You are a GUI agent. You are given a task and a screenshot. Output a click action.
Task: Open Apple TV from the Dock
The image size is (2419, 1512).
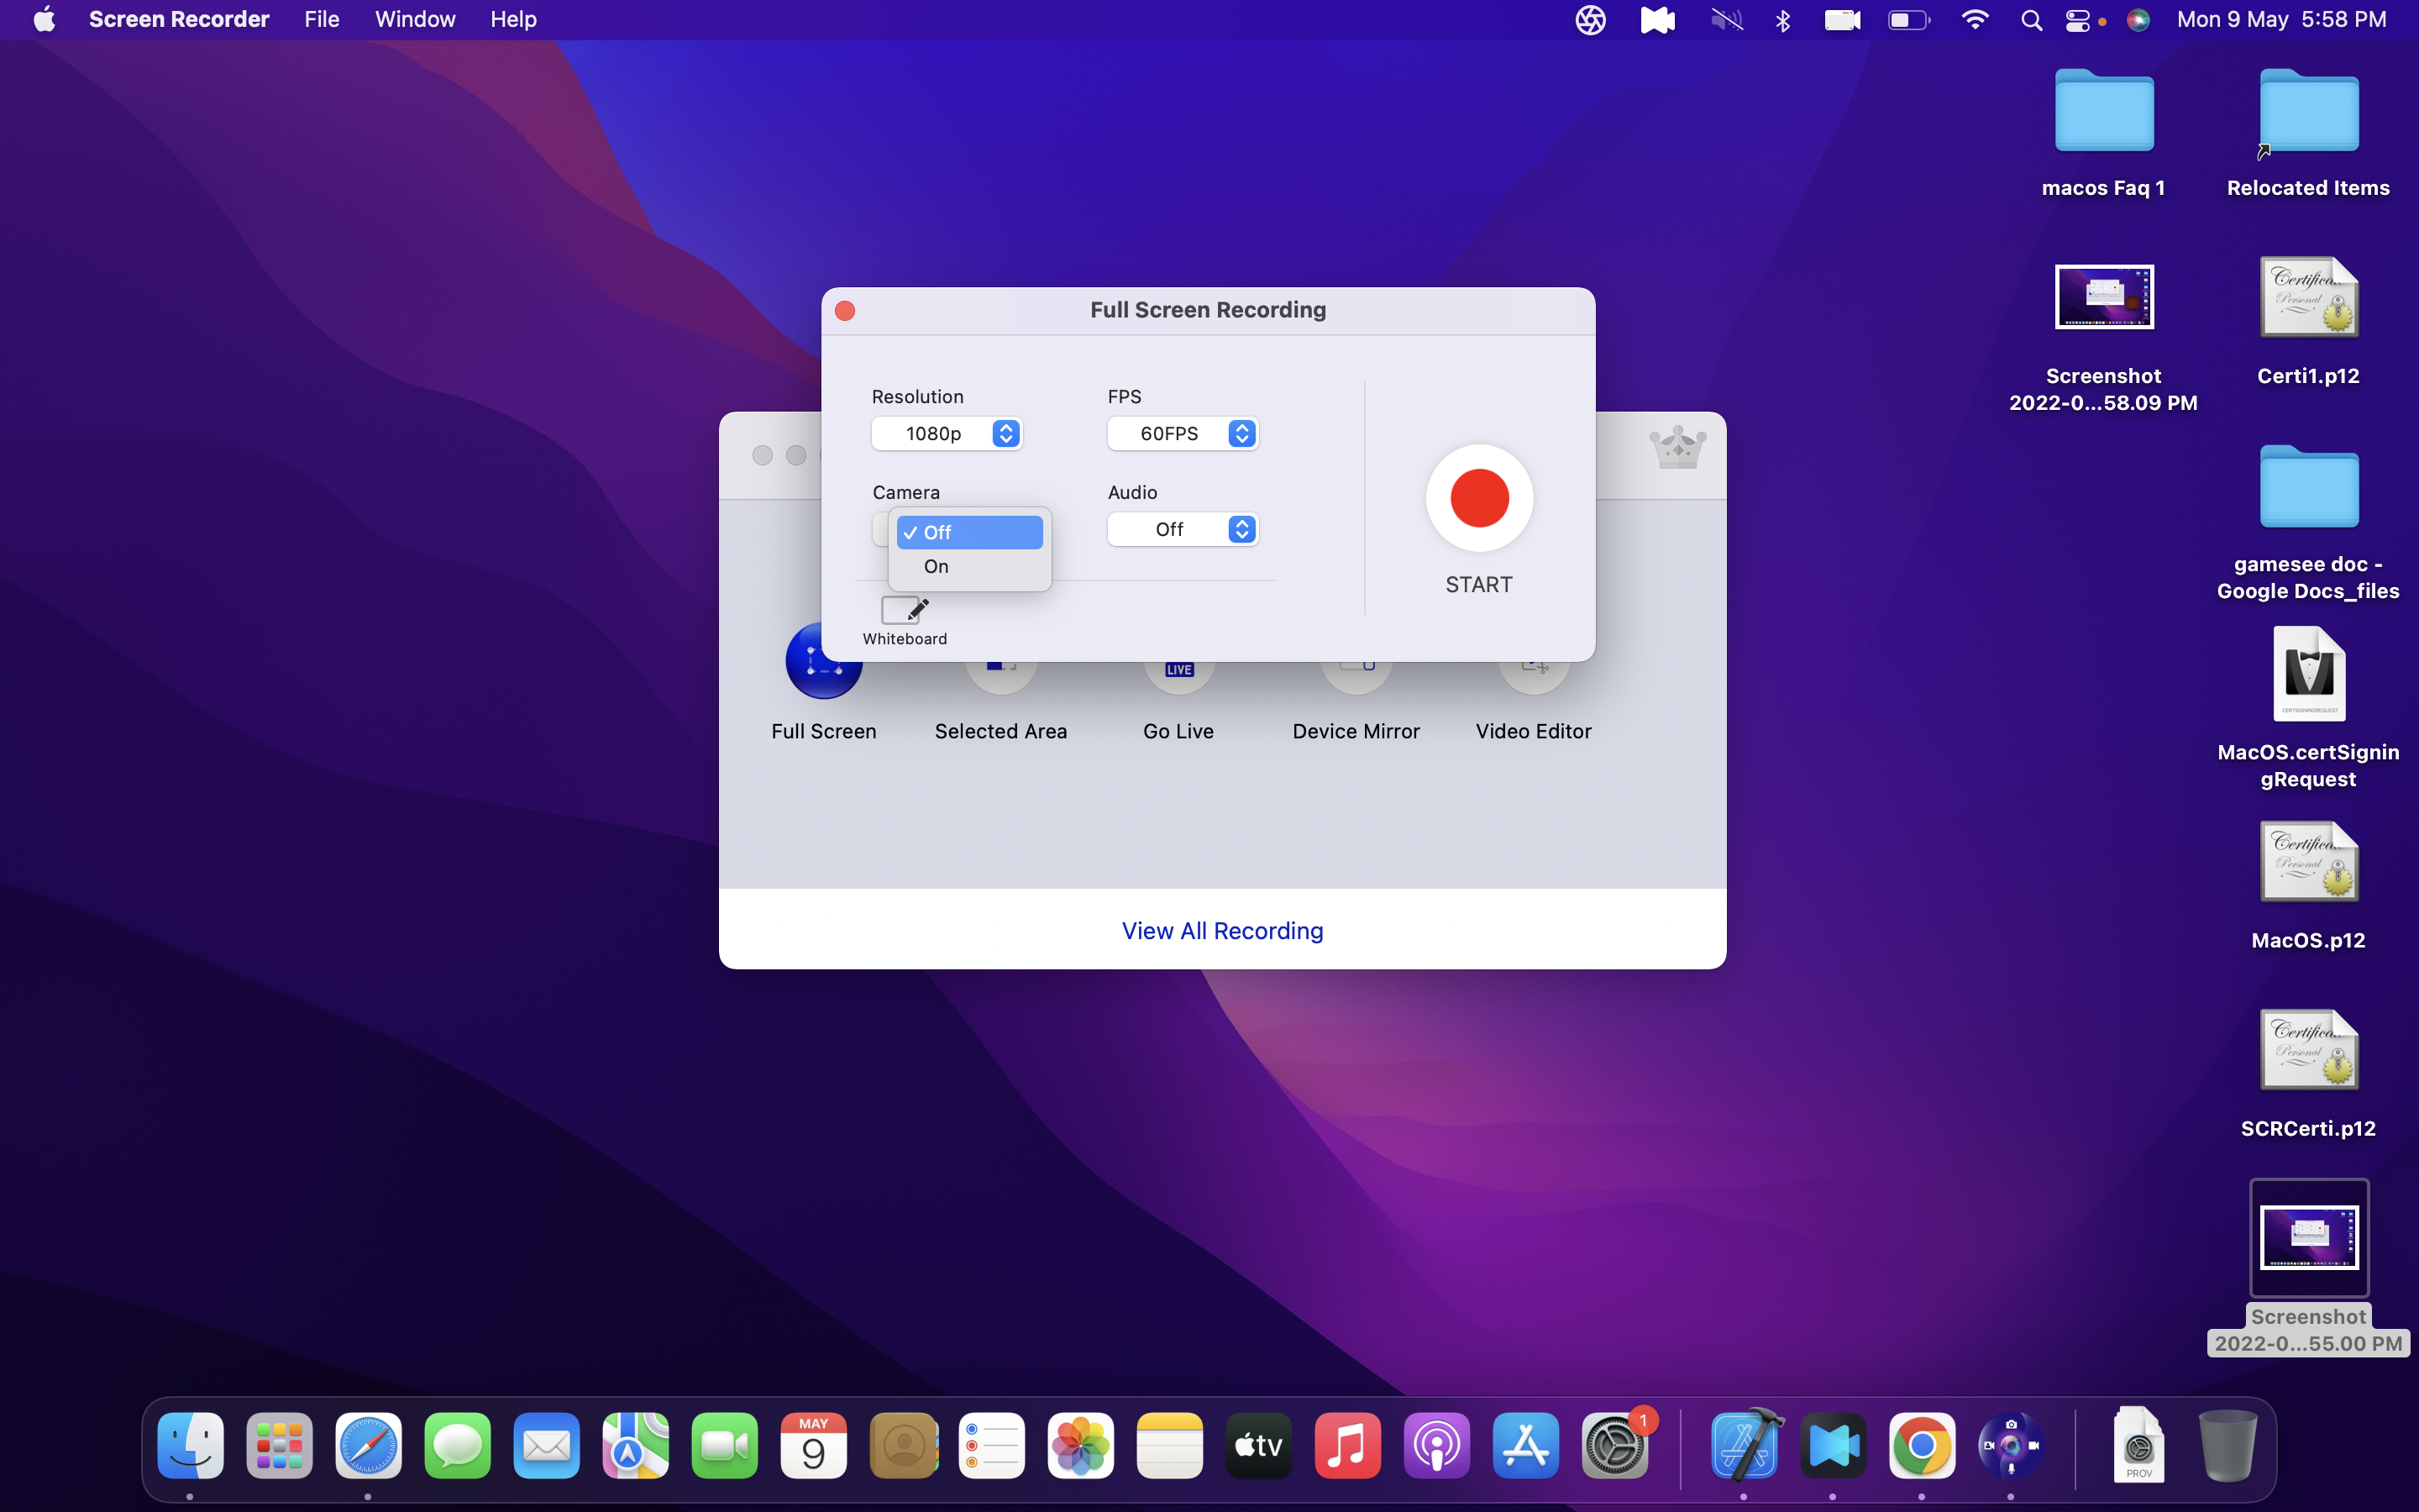[x=1258, y=1445]
